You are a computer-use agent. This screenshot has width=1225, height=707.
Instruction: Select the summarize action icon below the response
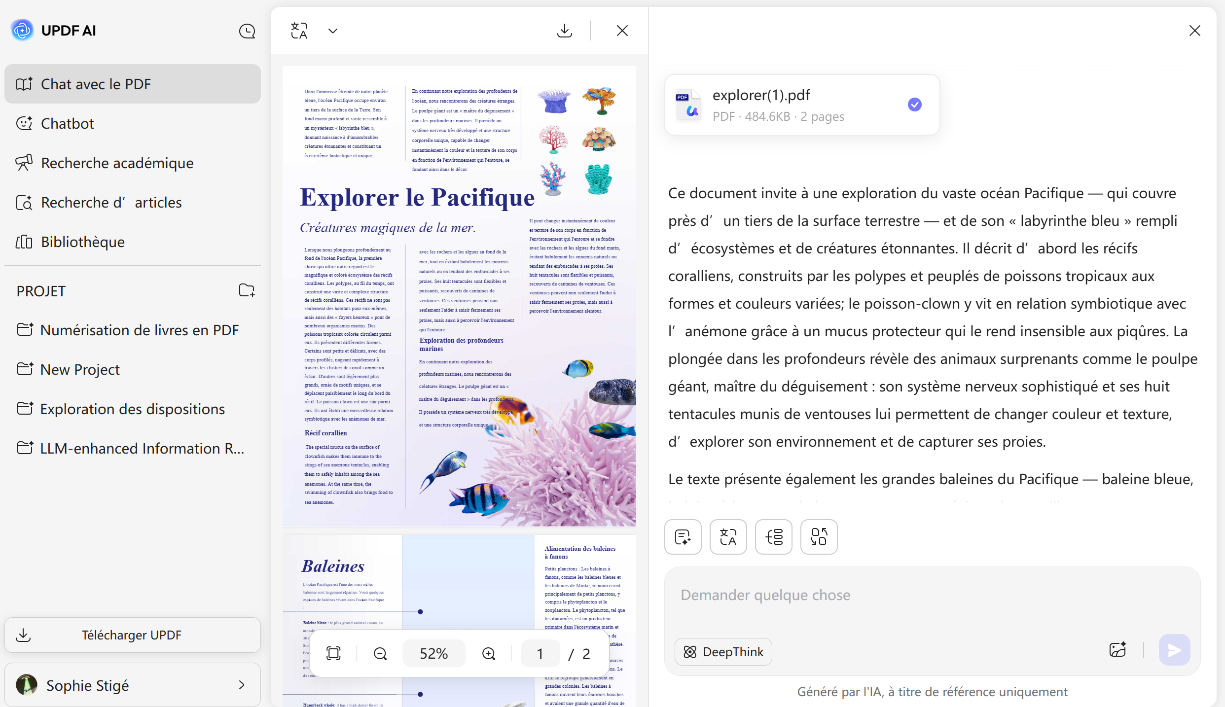pyautogui.click(x=683, y=537)
